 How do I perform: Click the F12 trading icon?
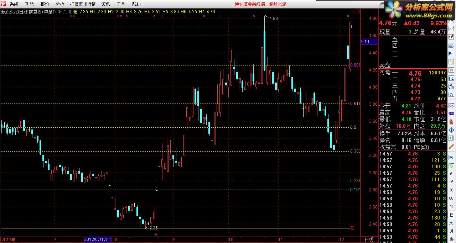tap(451, 78)
